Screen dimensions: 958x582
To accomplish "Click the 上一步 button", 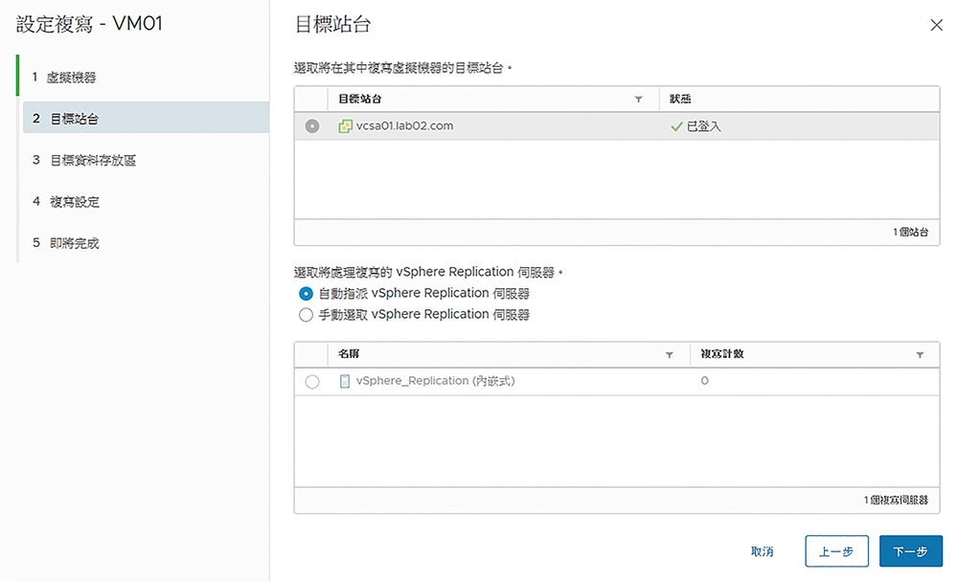I will point(836,551).
